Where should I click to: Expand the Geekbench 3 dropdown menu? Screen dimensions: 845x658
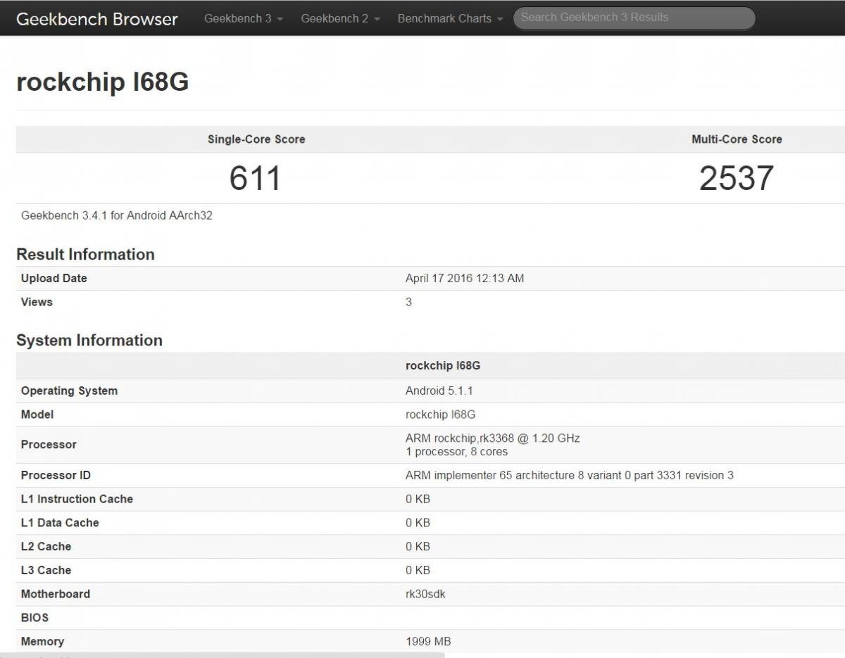coord(244,19)
